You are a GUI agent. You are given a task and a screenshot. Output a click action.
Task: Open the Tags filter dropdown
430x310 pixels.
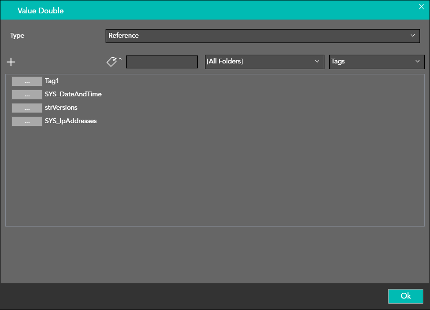point(376,62)
